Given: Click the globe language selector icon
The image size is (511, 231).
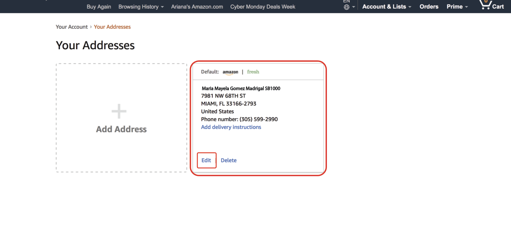Looking at the screenshot, I should click(347, 7).
